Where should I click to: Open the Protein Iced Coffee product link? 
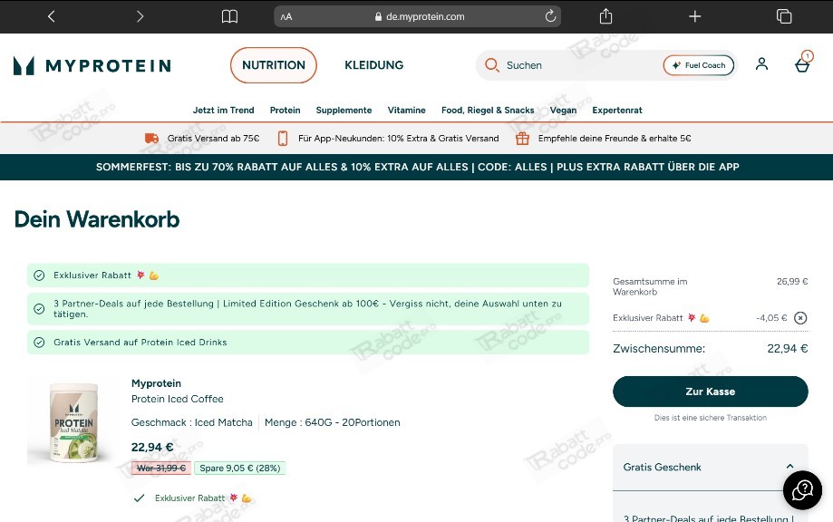(x=178, y=399)
